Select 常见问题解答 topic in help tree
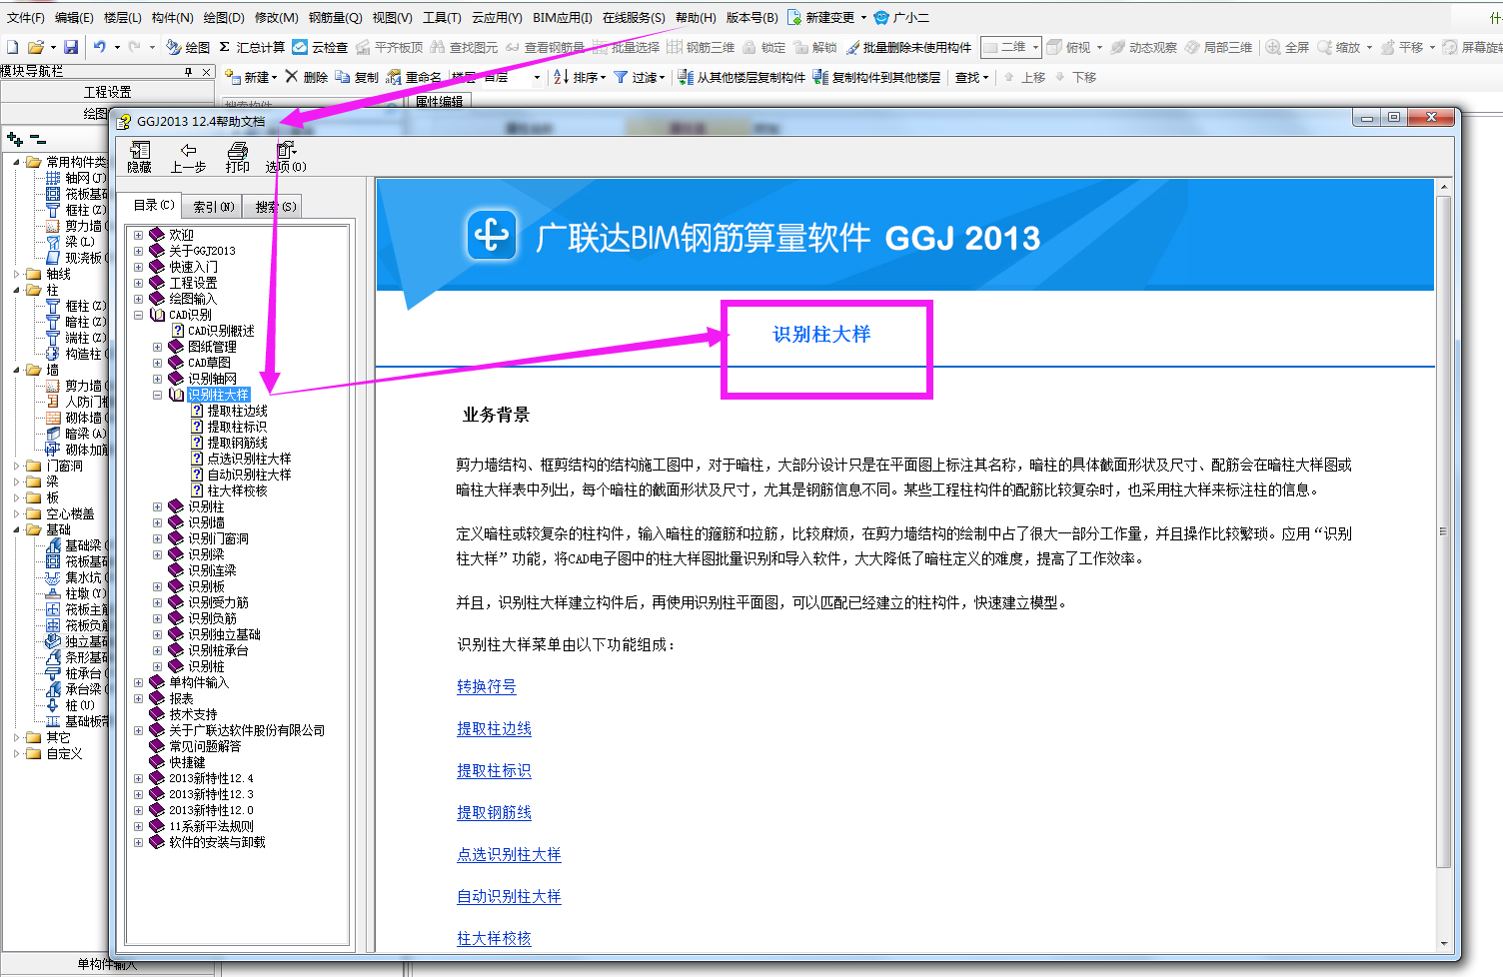Screen dimensions: 1503x977 coord(205,746)
